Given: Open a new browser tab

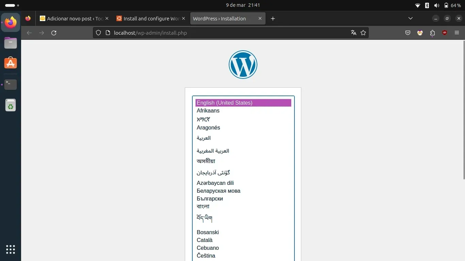Looking at the screenshot, I should 273,19.
